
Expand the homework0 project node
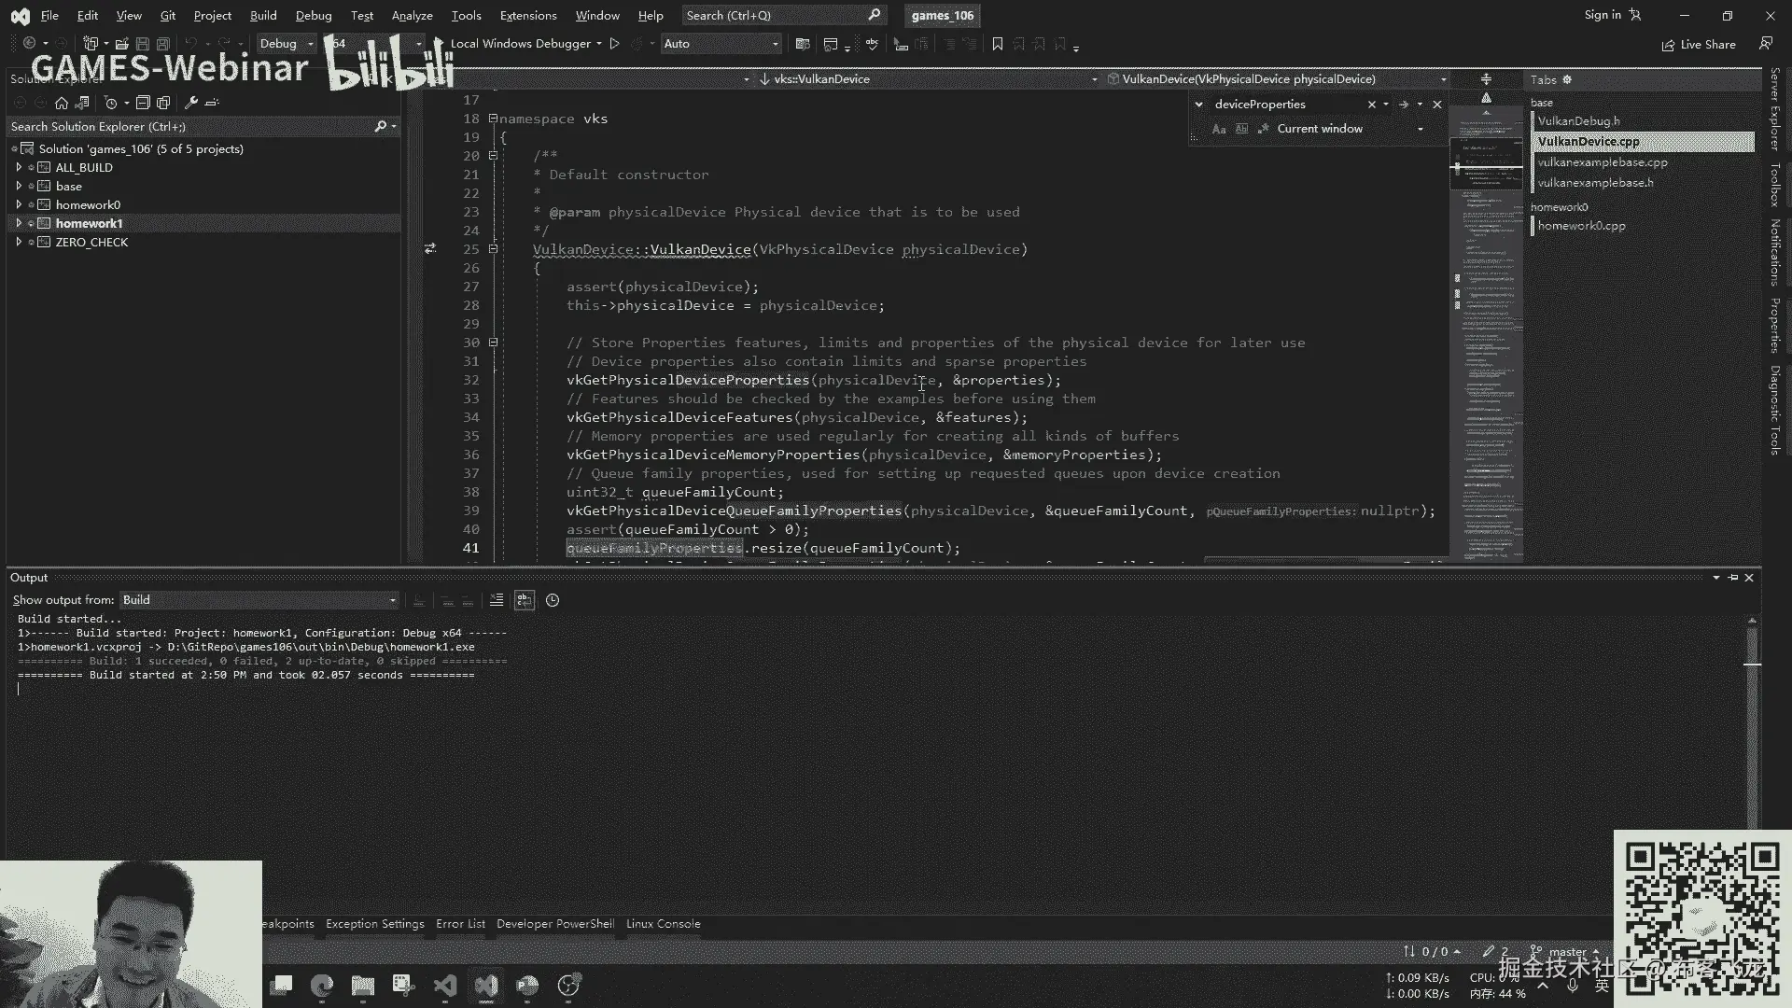(19, 205)
